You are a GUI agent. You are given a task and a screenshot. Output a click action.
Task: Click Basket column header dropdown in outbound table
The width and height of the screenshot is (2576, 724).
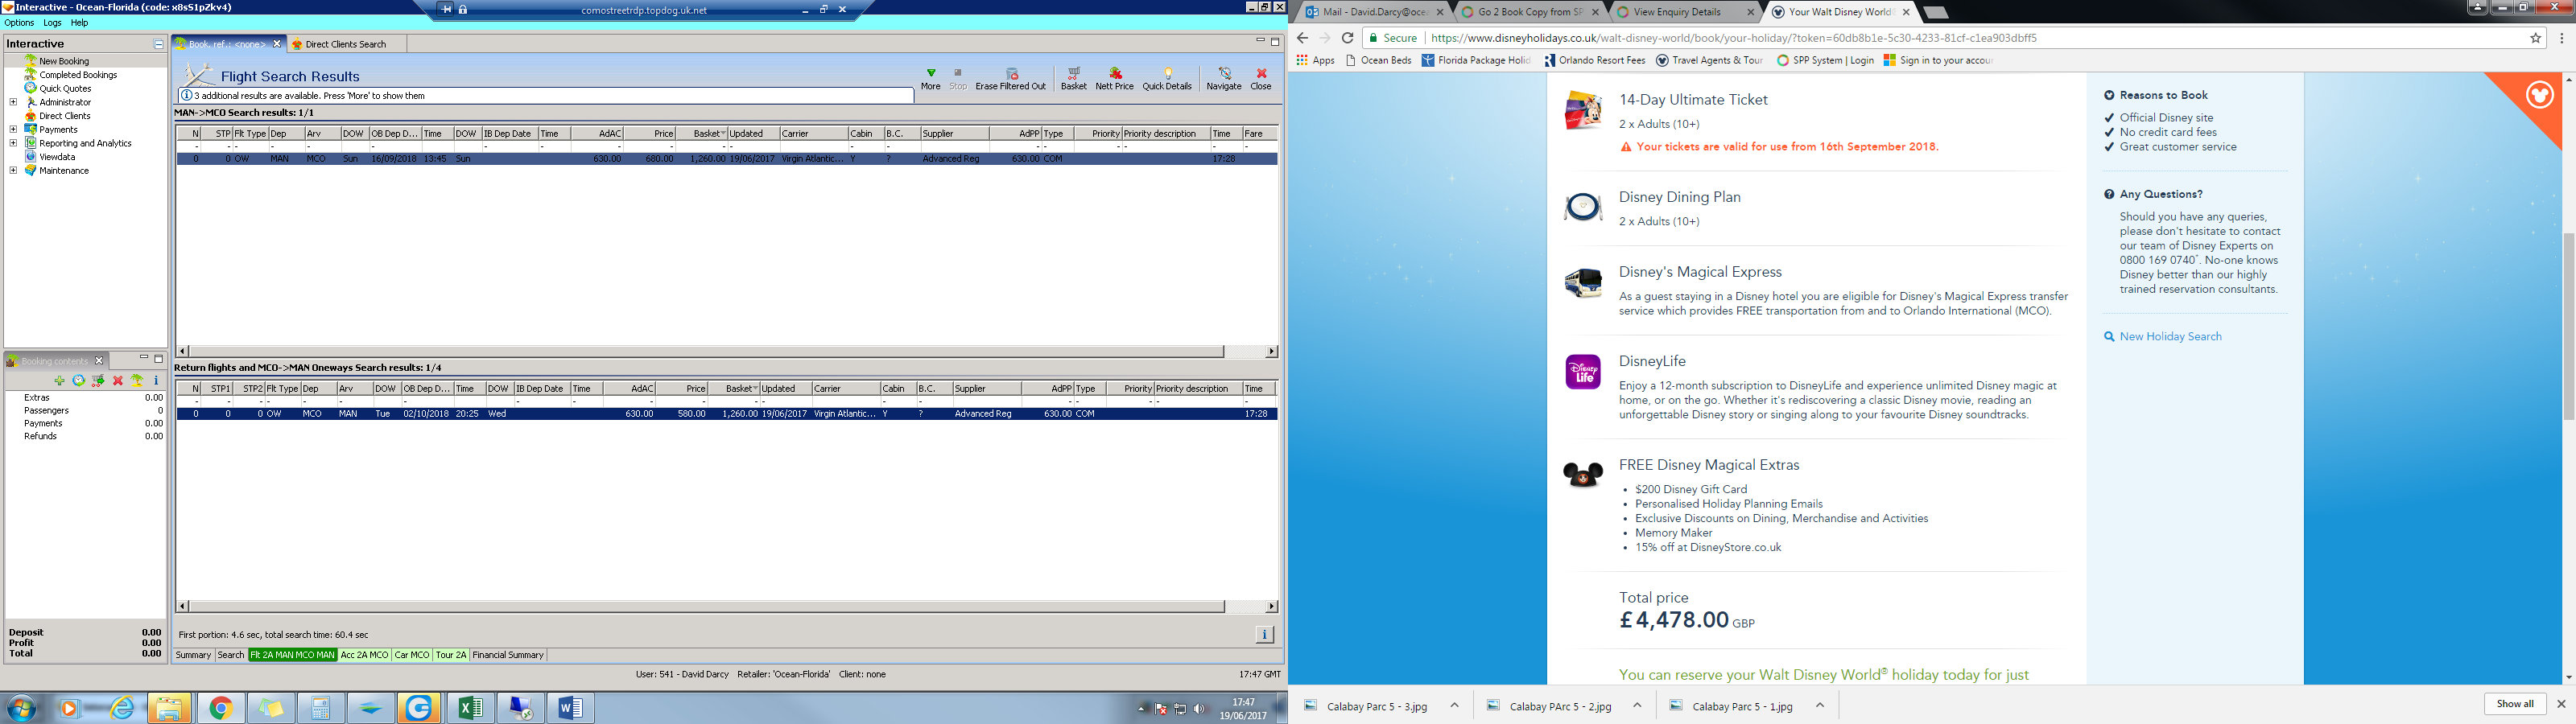point(723,134)
